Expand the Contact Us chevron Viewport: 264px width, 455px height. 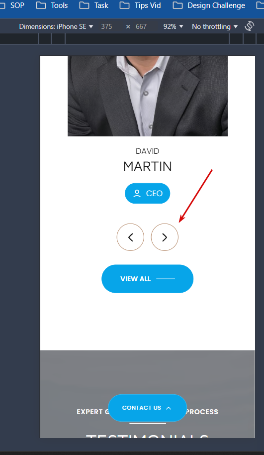[169, 408]
